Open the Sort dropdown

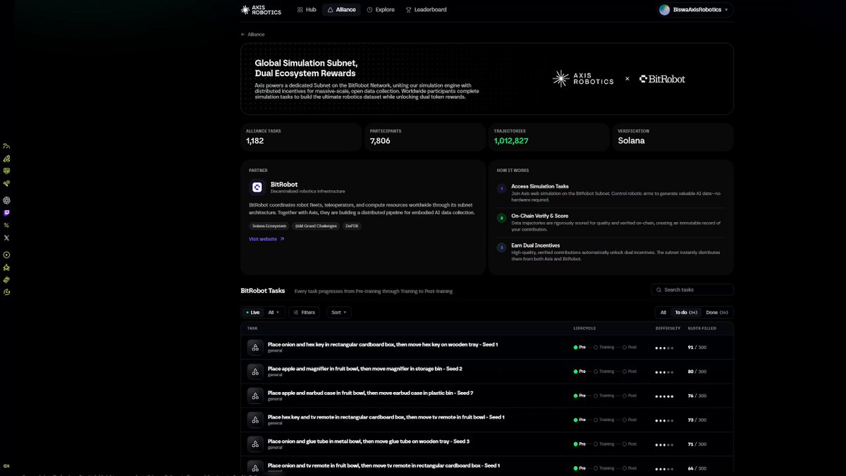click(x=339, y=312)
